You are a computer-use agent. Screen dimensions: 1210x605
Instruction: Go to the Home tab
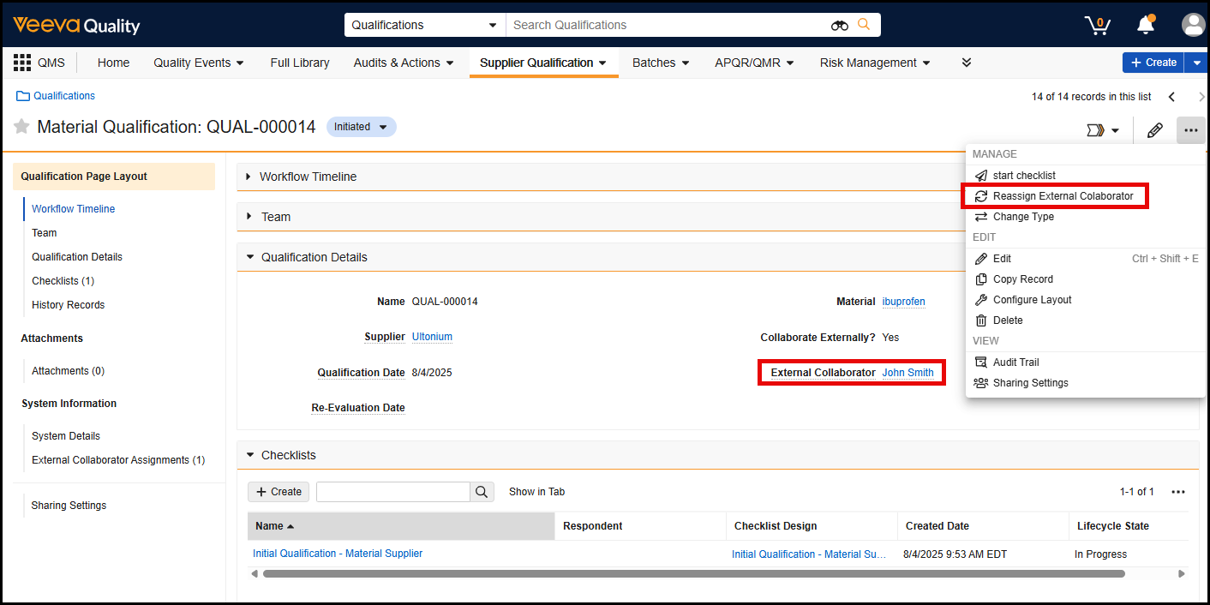click(113, 63)
